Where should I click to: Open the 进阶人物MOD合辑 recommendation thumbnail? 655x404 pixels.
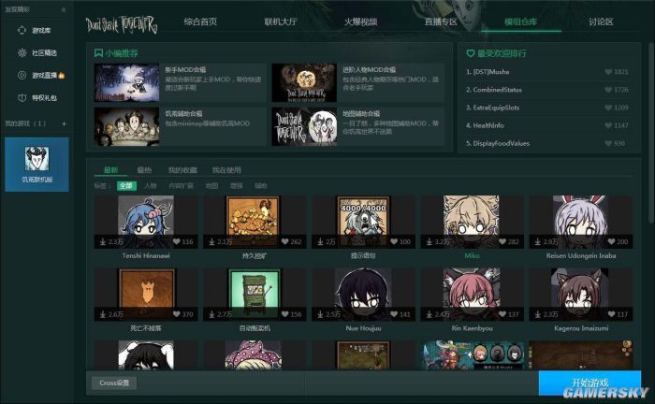point(304,82)
